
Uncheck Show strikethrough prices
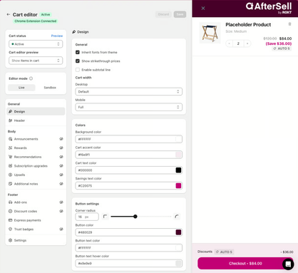pos(78,61)
